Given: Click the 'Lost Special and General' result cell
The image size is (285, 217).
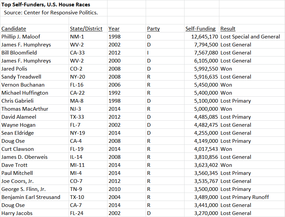Looking at the screenshot, I should tap(252, 36).
